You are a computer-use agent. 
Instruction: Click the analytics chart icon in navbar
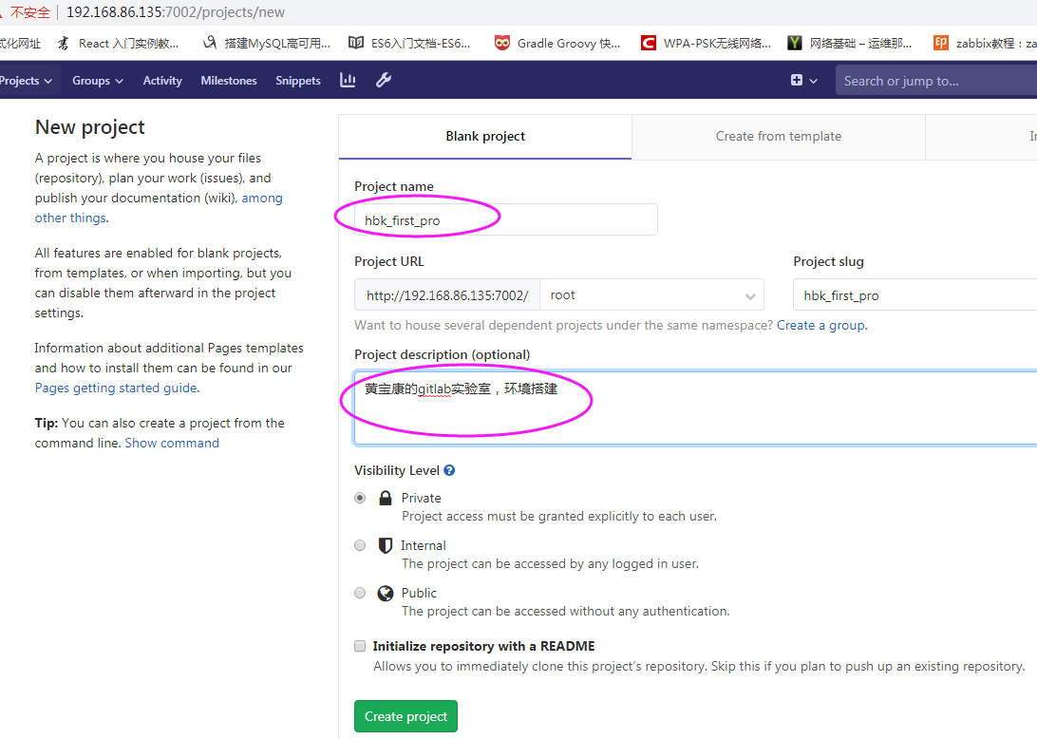click(348, 80)
